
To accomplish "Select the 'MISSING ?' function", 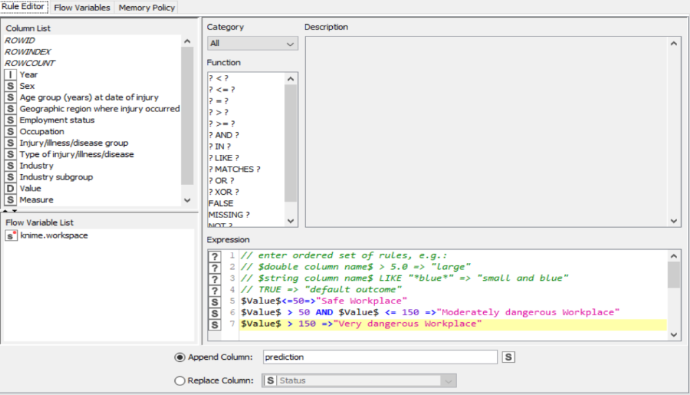I will [229, 215].
